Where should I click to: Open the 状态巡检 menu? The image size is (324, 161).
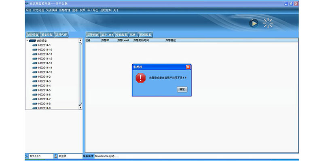(x=39, y=10)
